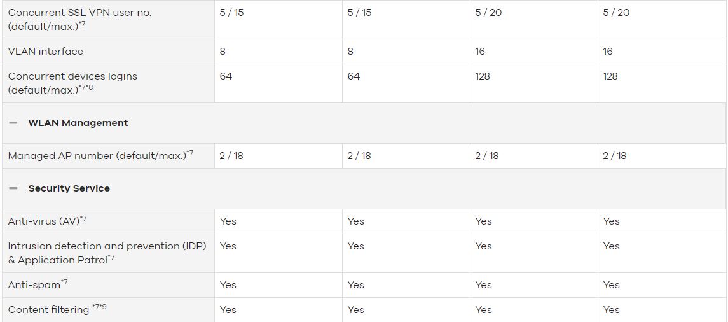Image resolution: width=728 pixels, height=322 pixels.
Task: Collapse the WLAN Management section minus icon
Action: [13, 123]
